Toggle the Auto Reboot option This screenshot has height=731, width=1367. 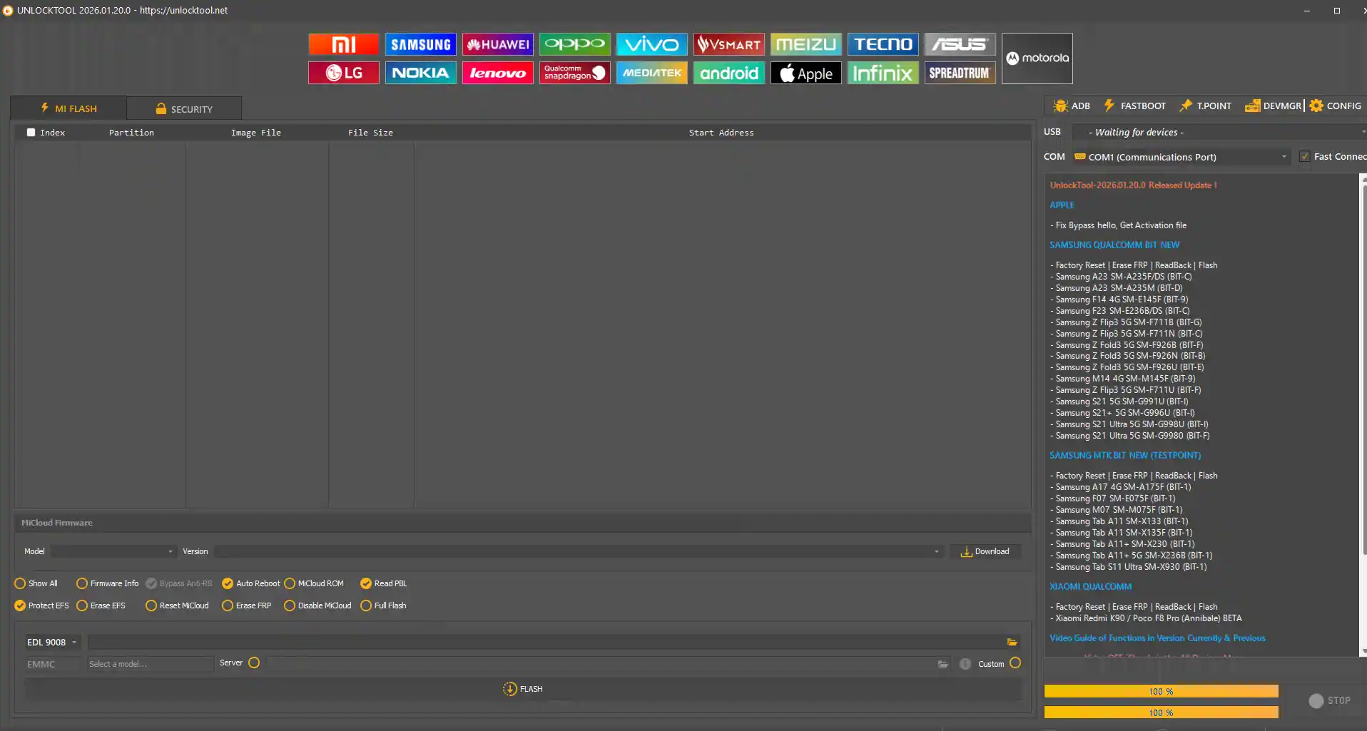pos(228,583)
